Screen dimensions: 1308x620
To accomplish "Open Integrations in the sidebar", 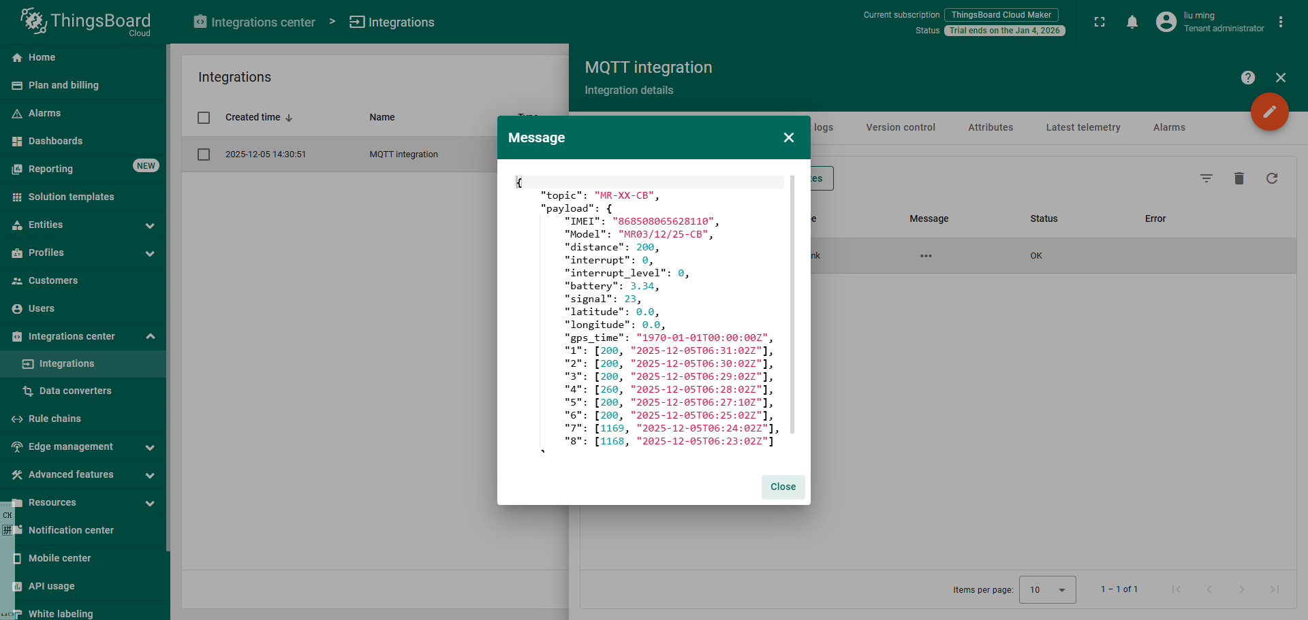I will click(83, 364).
